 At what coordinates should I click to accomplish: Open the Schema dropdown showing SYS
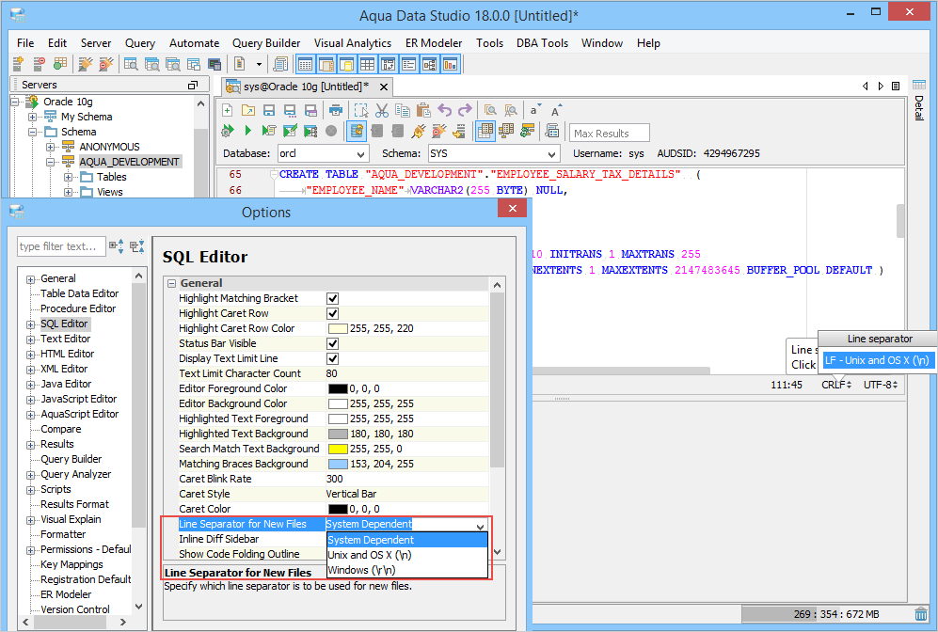click(x=494, y=153)
